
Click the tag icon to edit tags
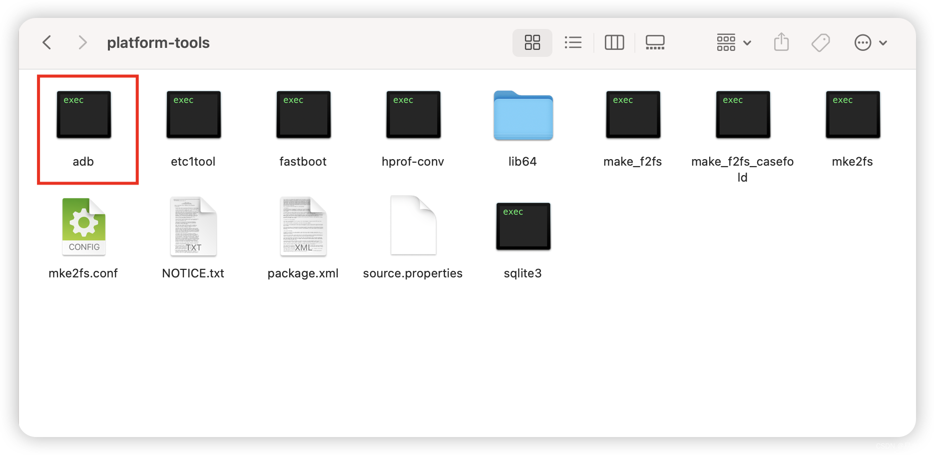point(821,42)
